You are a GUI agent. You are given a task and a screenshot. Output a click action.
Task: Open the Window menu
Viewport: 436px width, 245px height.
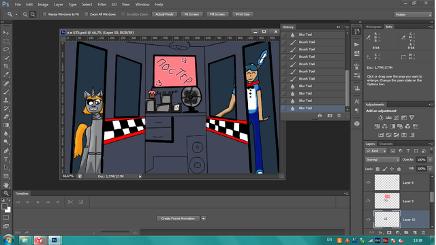tap(142, 5)
